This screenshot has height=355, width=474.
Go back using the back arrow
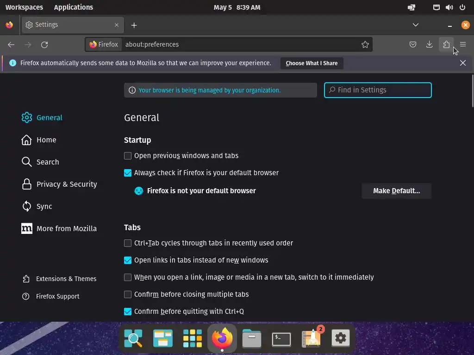pos(11,45)
